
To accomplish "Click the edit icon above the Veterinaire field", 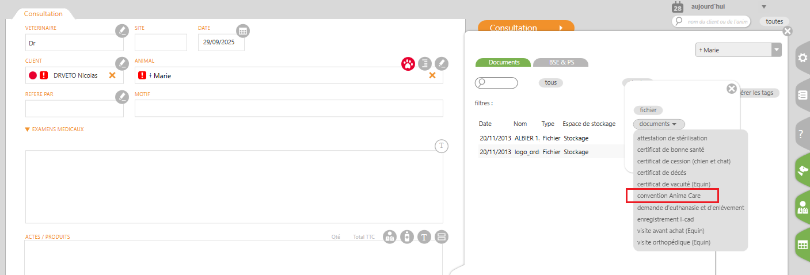I will point(121,31).
